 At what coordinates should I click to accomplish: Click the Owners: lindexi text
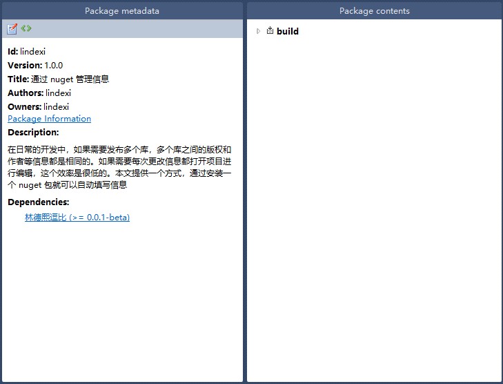coord(38,106)
